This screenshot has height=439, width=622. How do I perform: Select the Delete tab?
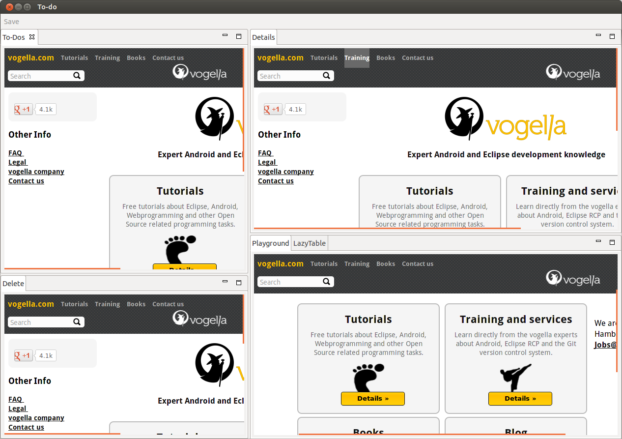click(13, 284)
